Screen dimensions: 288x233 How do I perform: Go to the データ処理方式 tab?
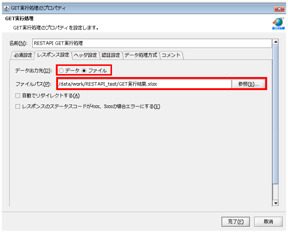click(x=141, y=55)
